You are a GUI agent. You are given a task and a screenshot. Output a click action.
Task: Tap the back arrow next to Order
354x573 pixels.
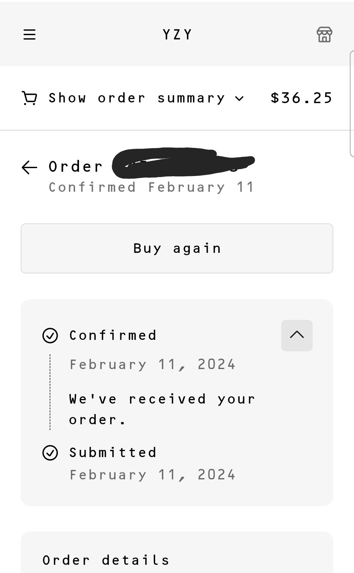pos(29,167)
